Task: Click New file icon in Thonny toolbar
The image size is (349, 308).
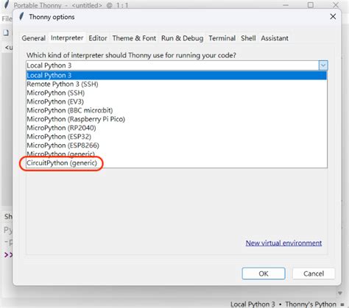Action: (6, 33)
